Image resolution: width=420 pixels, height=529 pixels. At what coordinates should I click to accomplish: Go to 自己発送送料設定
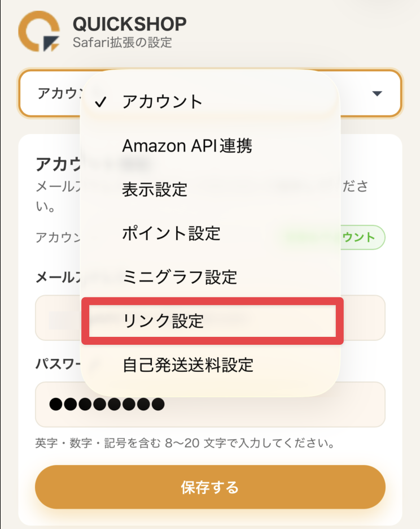point(187,365)
